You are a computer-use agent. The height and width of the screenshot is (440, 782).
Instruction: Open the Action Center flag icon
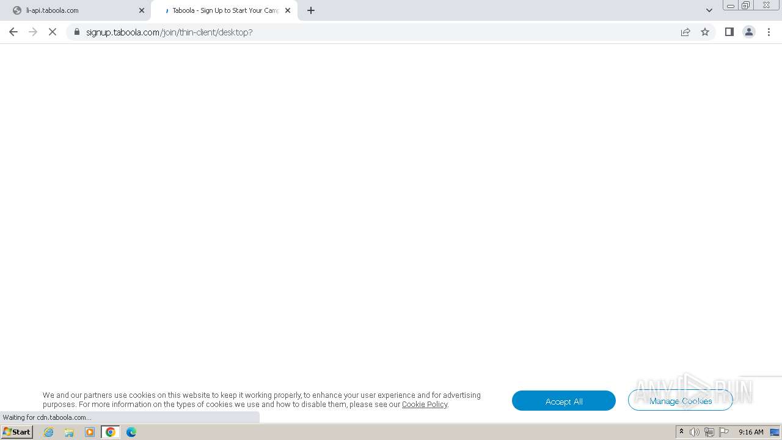[x=724, y=432]
